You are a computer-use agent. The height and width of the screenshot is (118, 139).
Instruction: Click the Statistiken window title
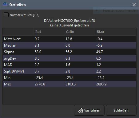coord(18,5)
